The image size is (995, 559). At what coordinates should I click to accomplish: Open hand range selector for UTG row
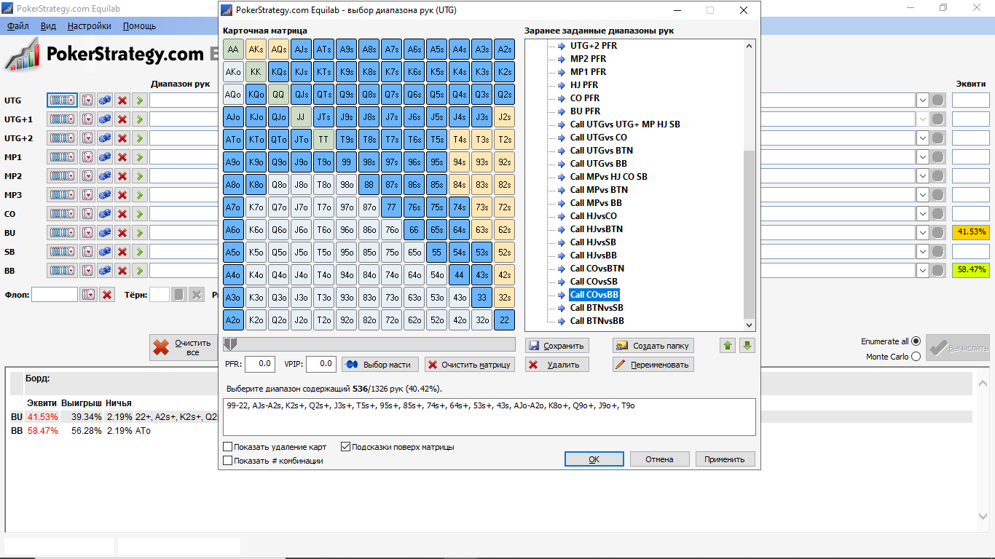point(62,100)
